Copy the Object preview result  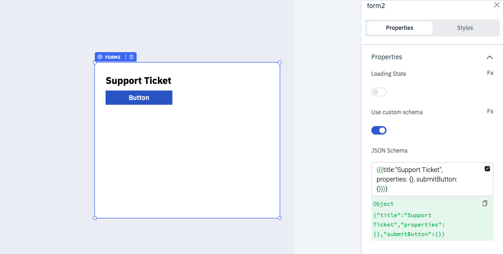pyautogui.click(x=485, y=203)
